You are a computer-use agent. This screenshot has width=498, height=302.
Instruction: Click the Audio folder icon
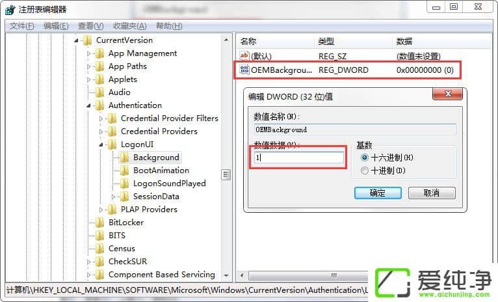click(99, 92)
